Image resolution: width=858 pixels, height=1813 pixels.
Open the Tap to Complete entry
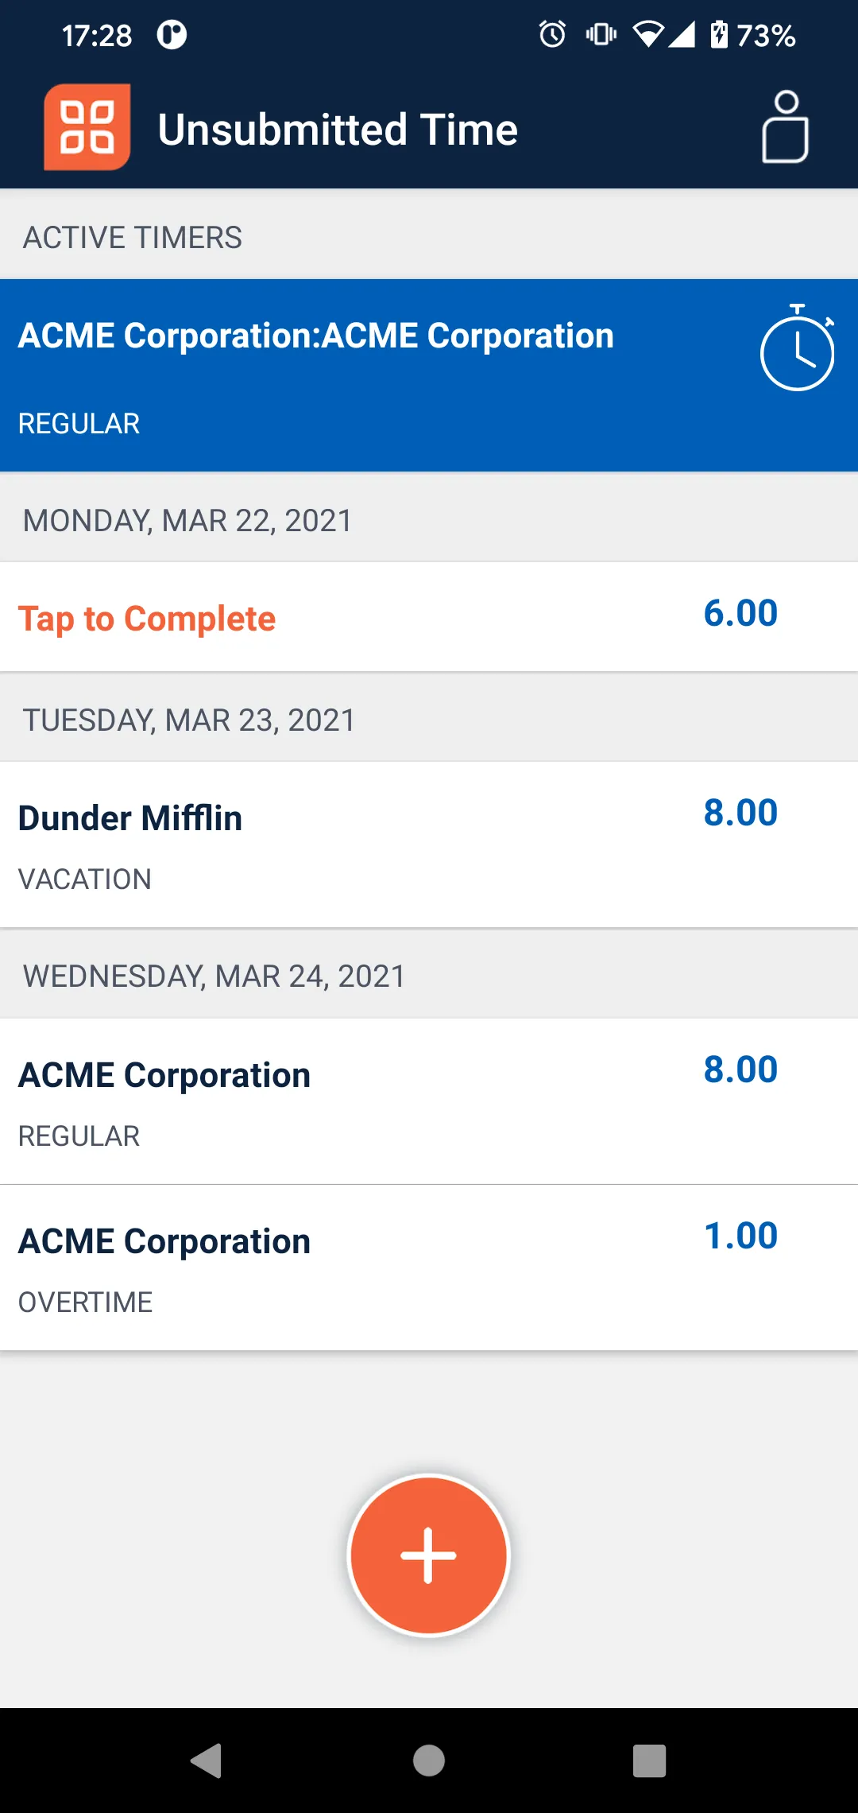(429, 617)
